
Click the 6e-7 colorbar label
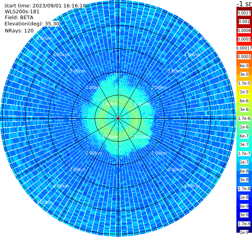tap(244, 136)
